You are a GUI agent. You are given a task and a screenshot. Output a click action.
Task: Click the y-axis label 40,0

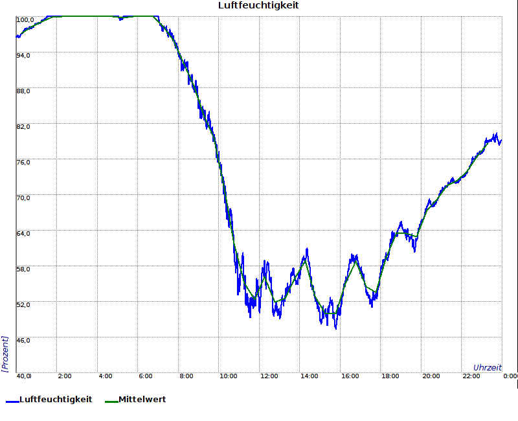[24, 376]
